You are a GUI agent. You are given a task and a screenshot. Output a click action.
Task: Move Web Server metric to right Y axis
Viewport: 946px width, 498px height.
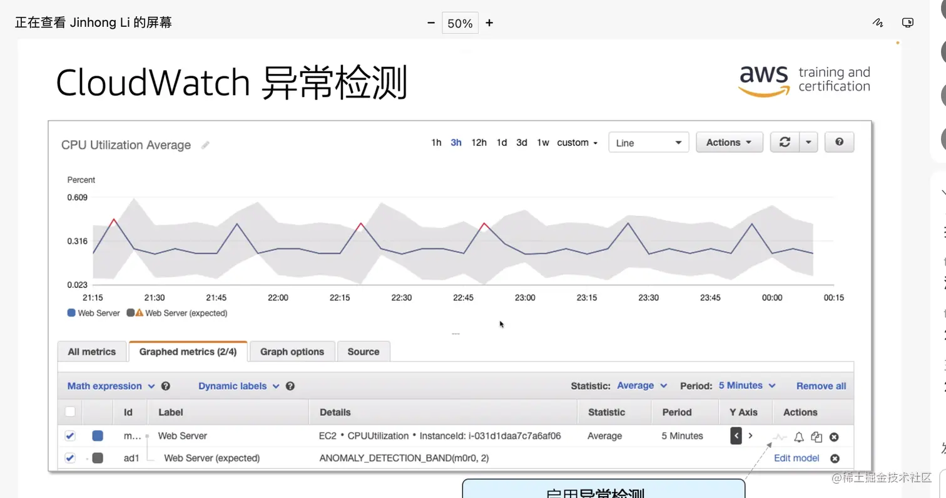[x=750, y=435]
